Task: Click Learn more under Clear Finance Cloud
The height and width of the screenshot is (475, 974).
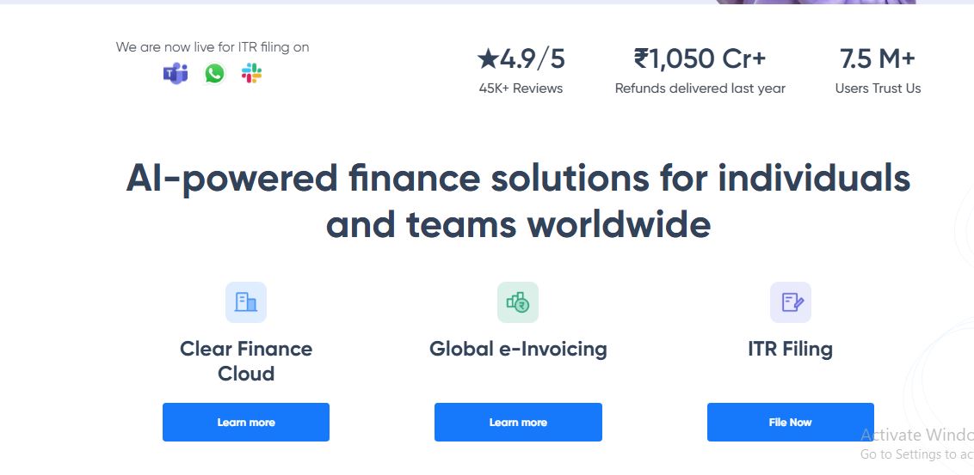Action: [x=246, y=422]
